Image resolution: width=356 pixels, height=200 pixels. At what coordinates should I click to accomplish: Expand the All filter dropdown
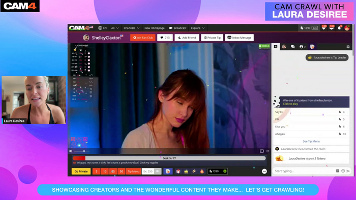[115, 28]
